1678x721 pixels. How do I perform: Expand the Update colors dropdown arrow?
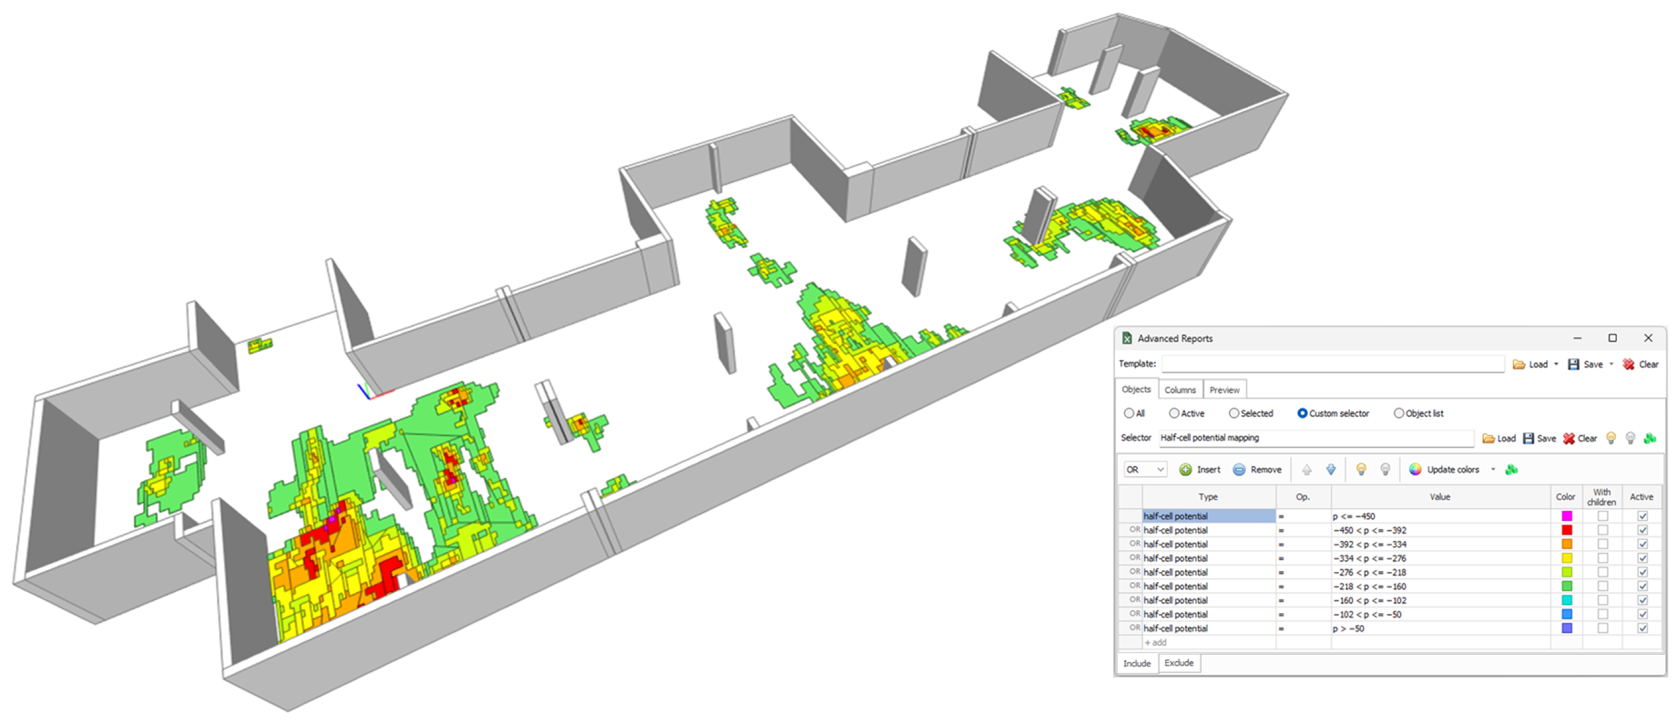(x=1493, y=470)
